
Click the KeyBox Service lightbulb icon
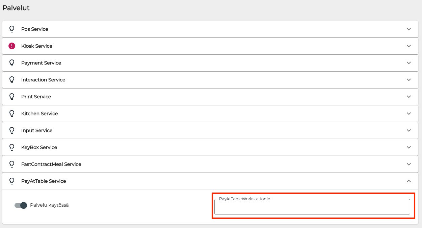12,147
